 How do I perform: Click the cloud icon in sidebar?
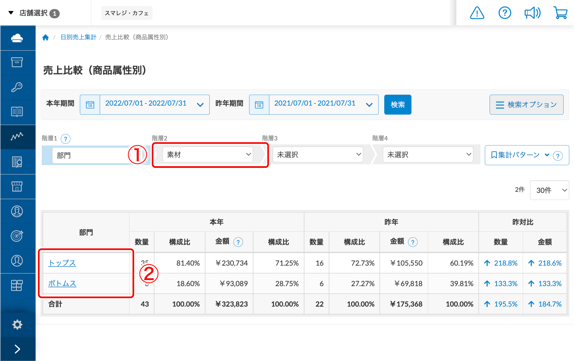point(17,38)
